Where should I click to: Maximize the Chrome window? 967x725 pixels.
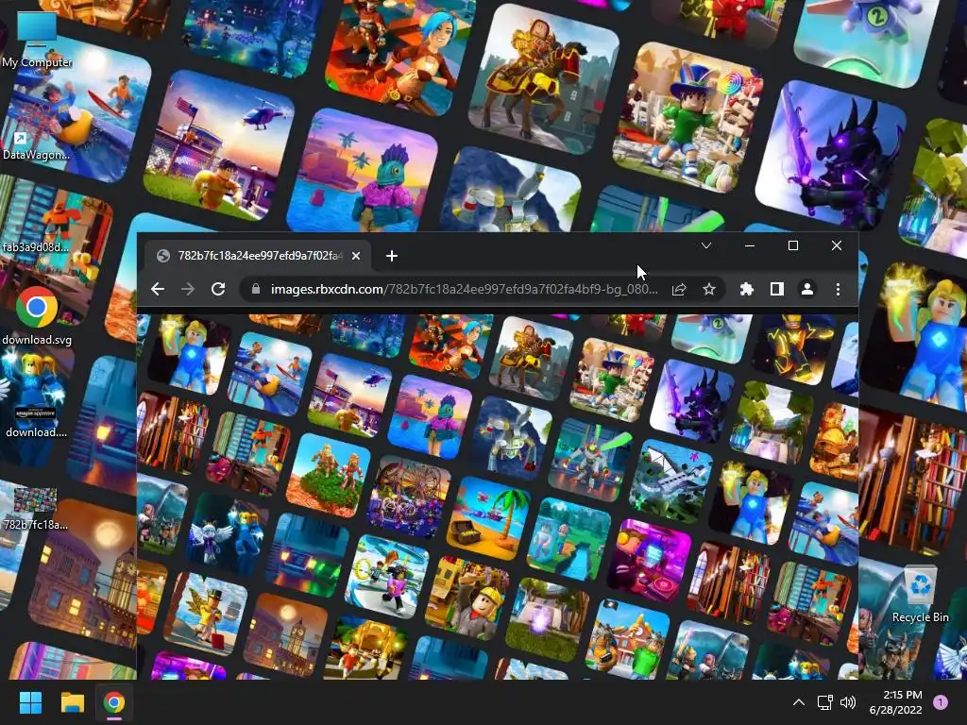point(793,246)
